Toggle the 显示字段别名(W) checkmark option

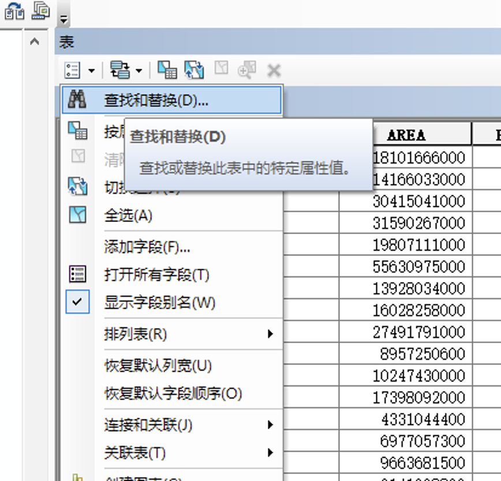(x=159, y=303)
